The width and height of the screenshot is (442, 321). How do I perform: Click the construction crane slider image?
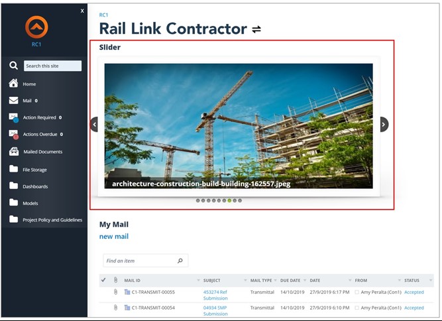pos(239,126)
